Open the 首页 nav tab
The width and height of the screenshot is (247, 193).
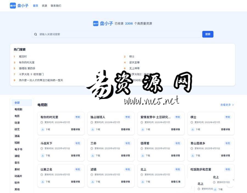pyautogui.click(x=35, y=6)
